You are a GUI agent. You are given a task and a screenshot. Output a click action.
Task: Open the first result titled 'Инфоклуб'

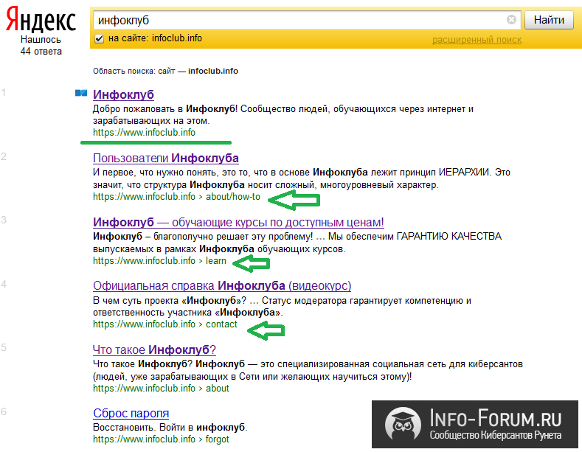(123, 94)
